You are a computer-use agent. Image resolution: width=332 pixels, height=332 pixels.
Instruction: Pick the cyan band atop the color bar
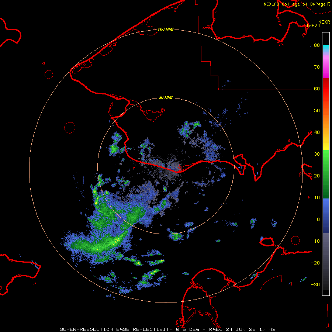pyautogui.click(x=326, y=49)
